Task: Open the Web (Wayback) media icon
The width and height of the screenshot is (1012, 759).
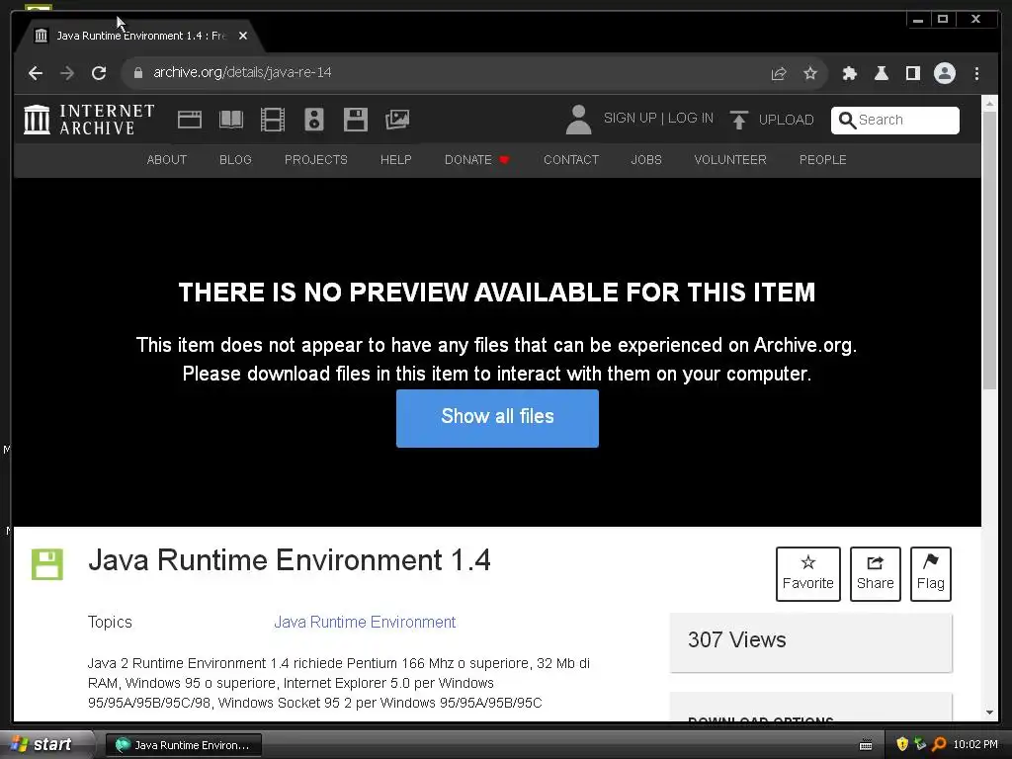Action: coord(190,120)
